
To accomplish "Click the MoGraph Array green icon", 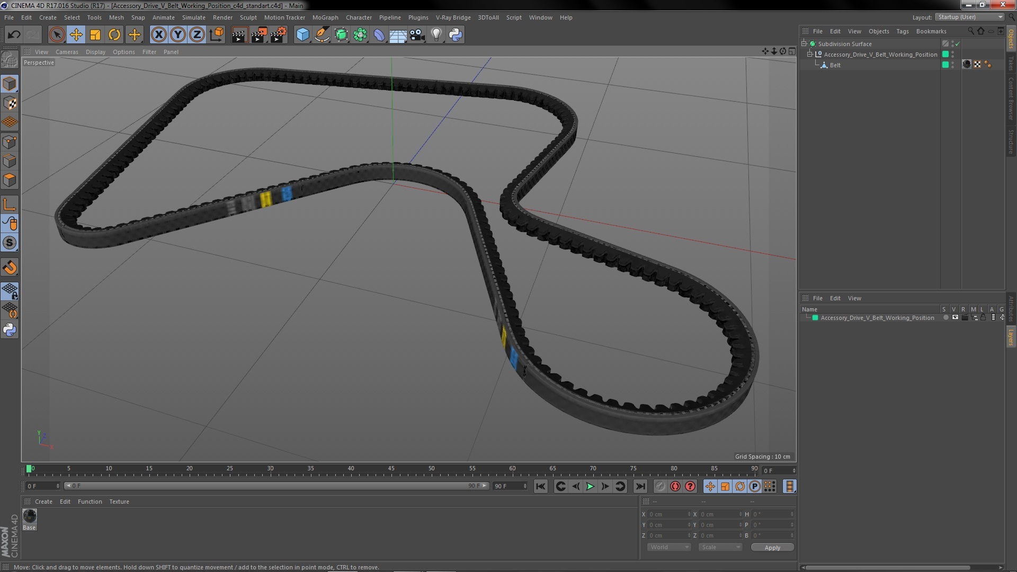I will pos(360,35).
